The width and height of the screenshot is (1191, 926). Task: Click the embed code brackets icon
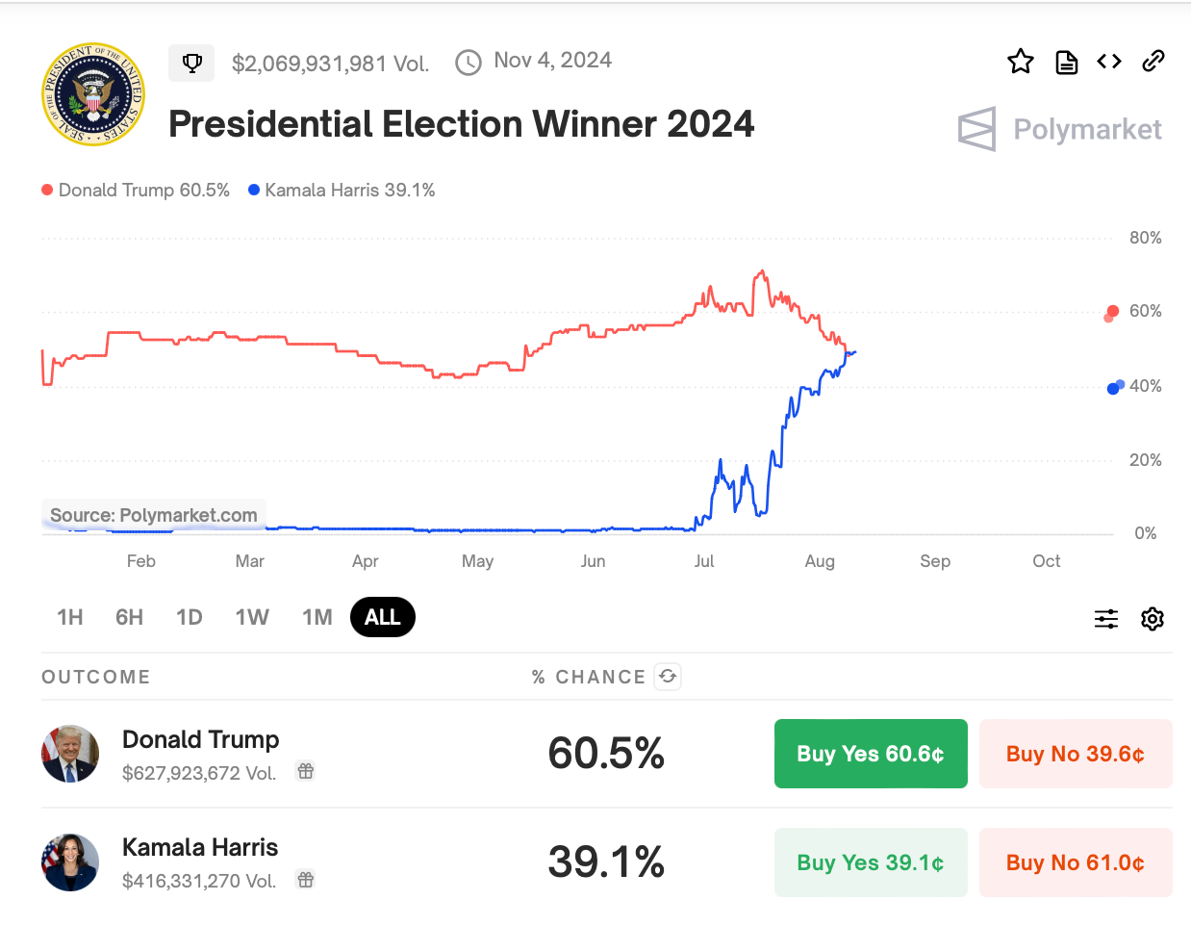(x=1109, y=62)
